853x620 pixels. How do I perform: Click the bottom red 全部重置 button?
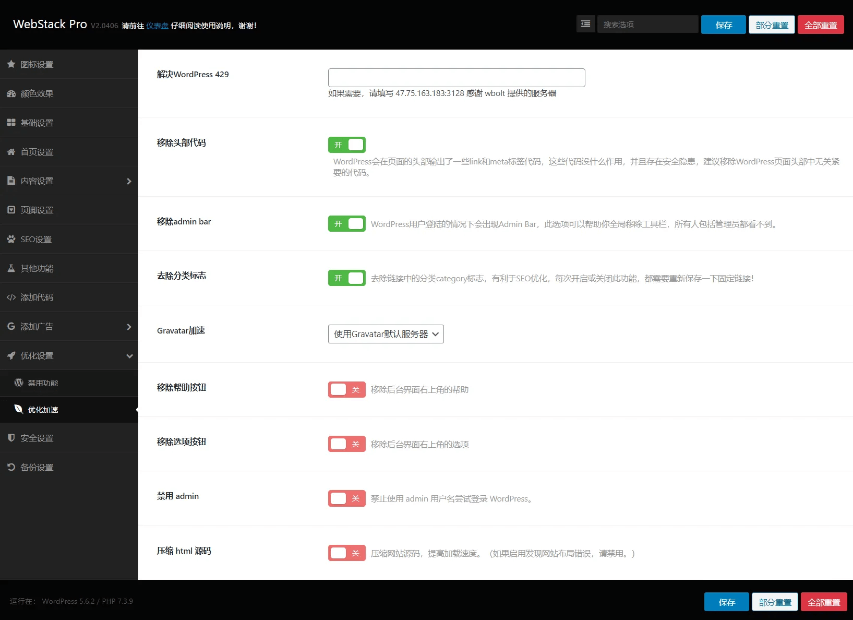pyautogui.click(x=823, y=602)
